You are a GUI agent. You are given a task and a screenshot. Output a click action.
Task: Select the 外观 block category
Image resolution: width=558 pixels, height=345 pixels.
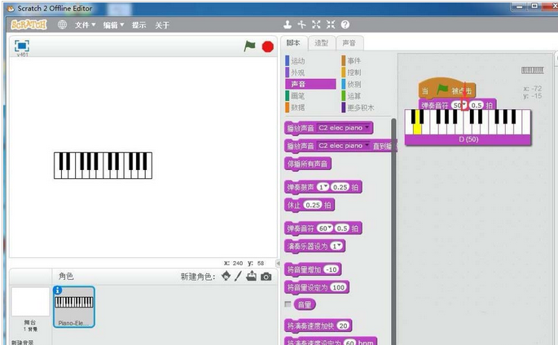click(296, 72)
